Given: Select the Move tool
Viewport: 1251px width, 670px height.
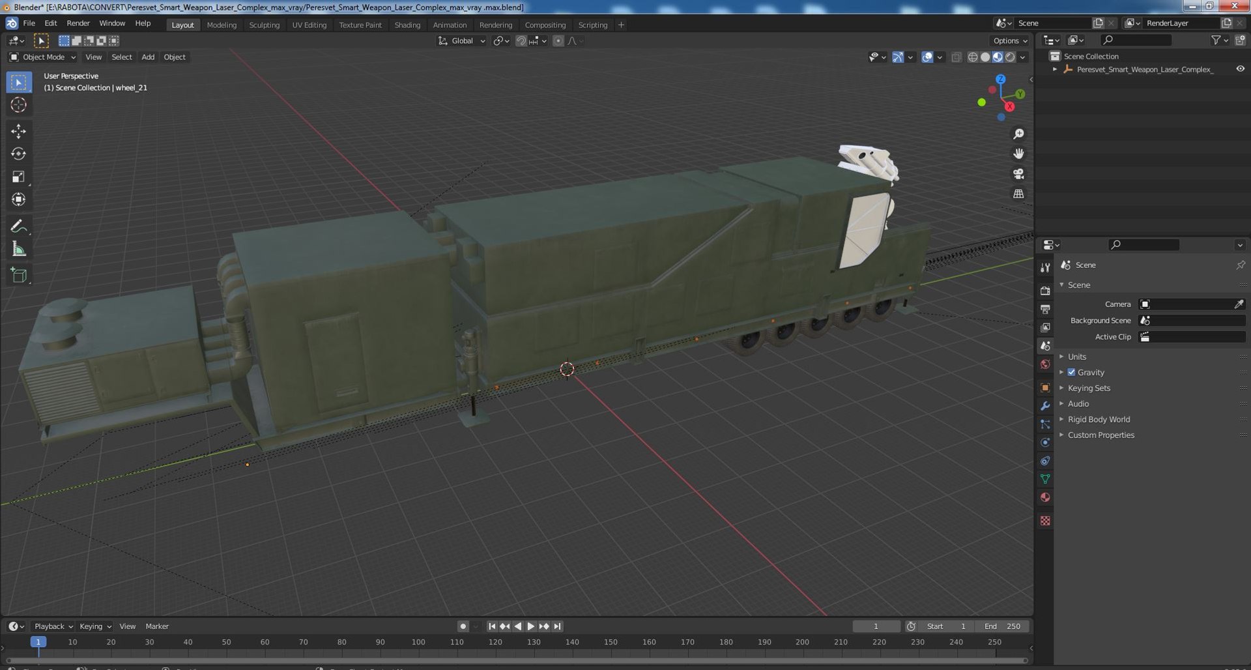Looking at the screenshot, I should [x=19, y=131].
